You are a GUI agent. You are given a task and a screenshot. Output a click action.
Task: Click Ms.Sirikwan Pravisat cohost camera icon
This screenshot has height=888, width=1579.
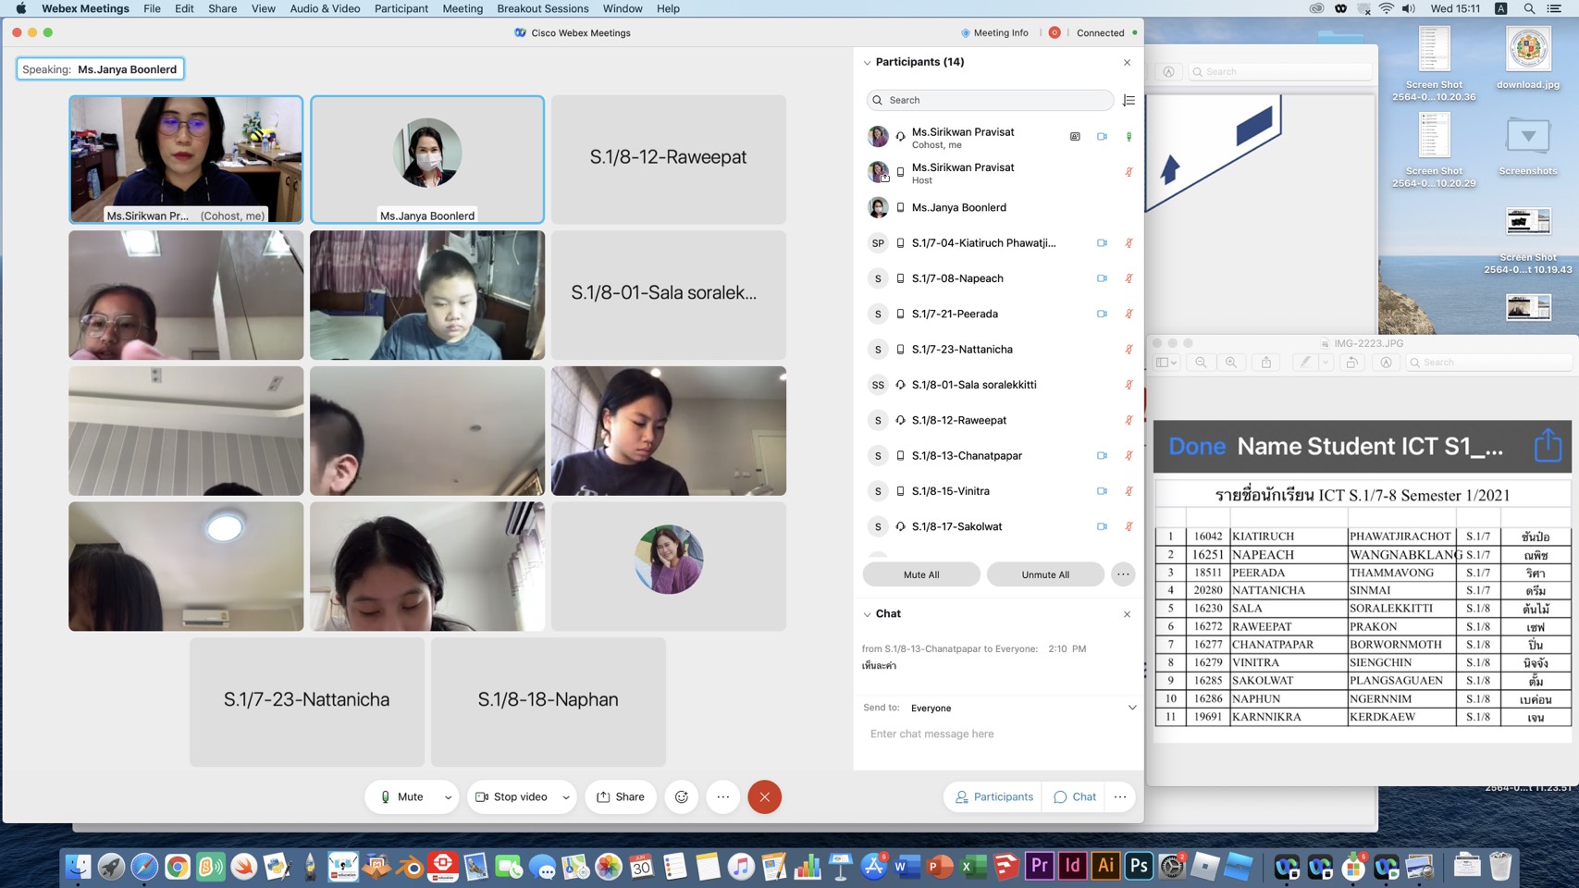(1102, 137)
